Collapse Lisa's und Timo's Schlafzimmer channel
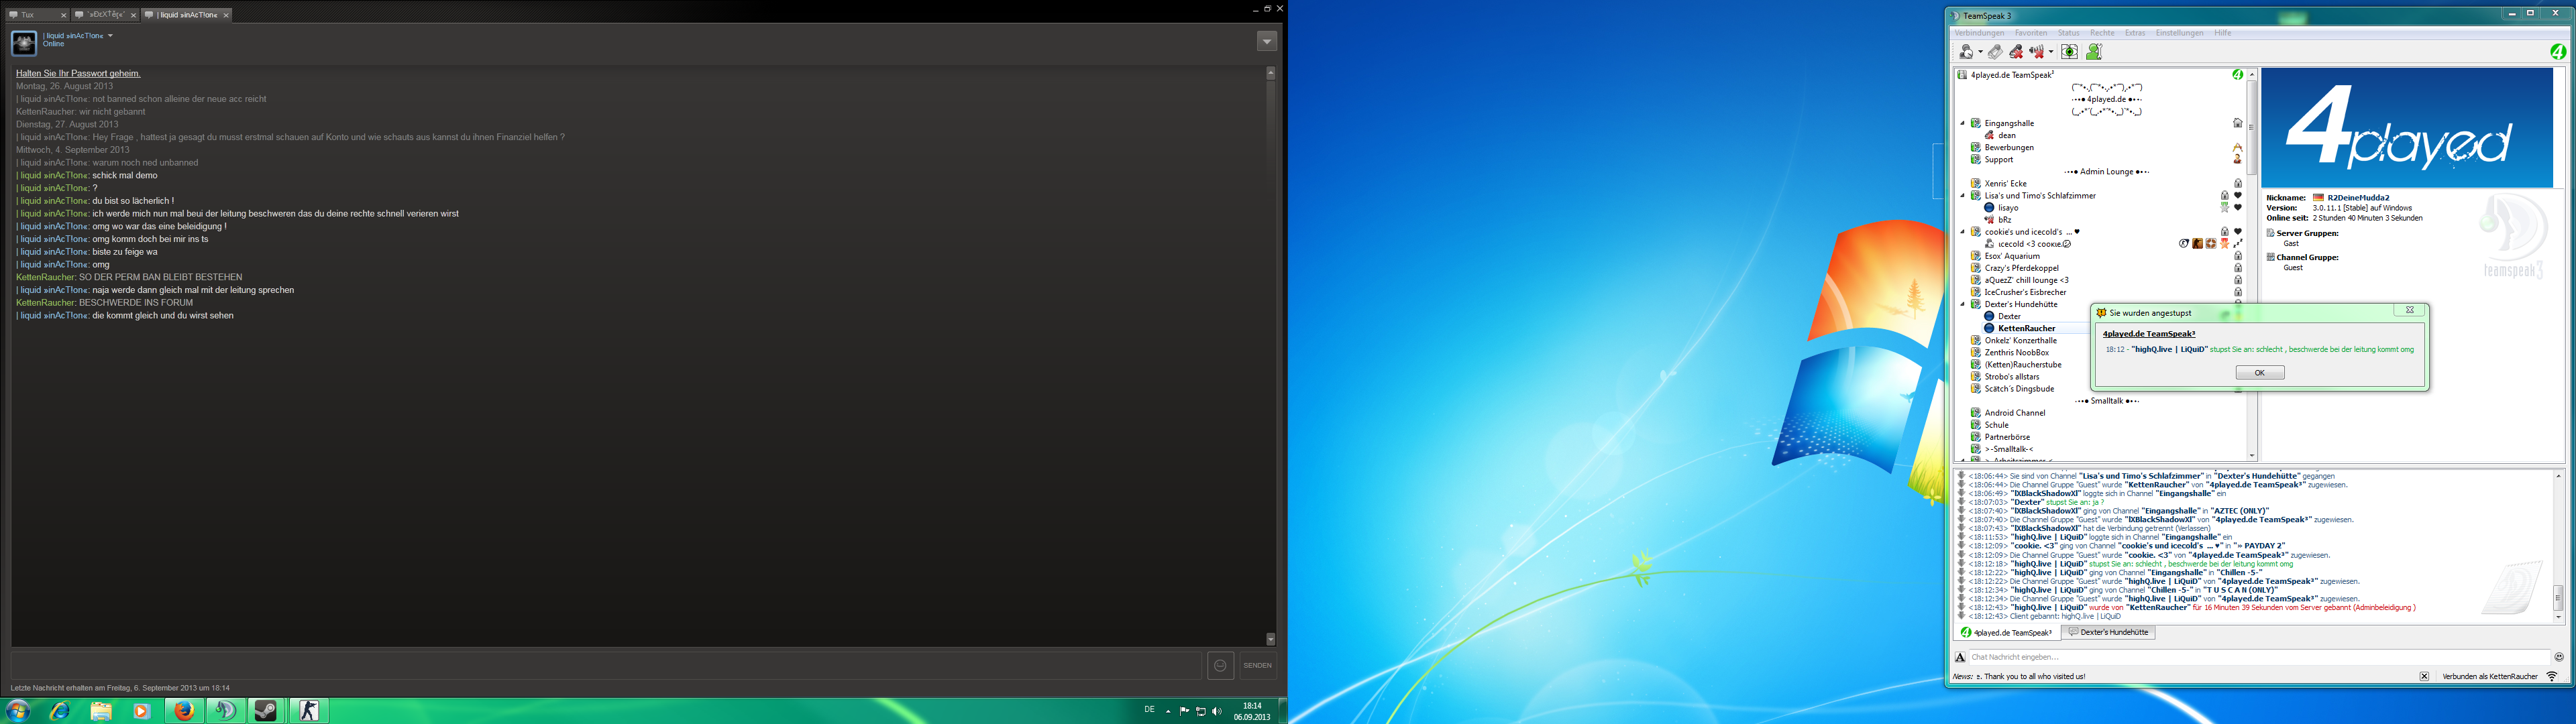 [1962, 196]
